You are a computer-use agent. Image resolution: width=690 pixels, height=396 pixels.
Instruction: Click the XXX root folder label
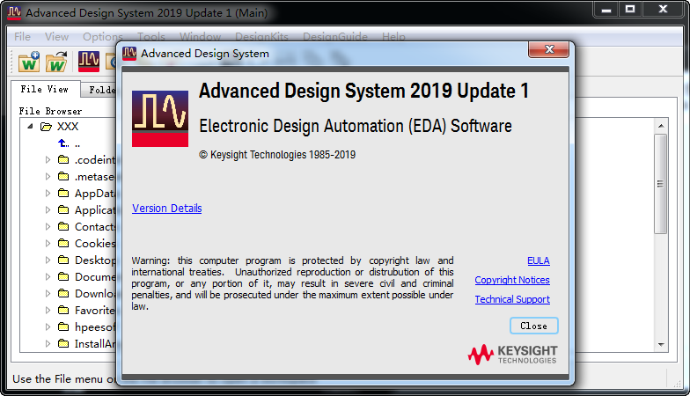pos(68,127)
